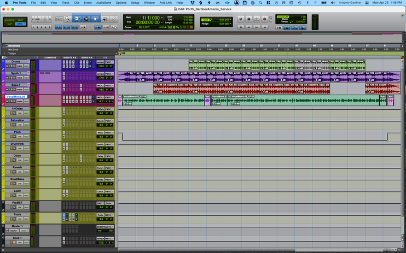Open the Grid value dropdown arrow
The height and width of the screenshot is (253, 406).
pos(230,20)
